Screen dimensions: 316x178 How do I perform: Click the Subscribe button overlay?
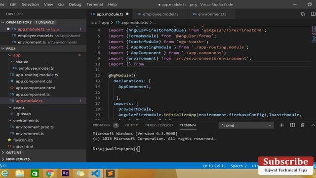coord(285,162)
